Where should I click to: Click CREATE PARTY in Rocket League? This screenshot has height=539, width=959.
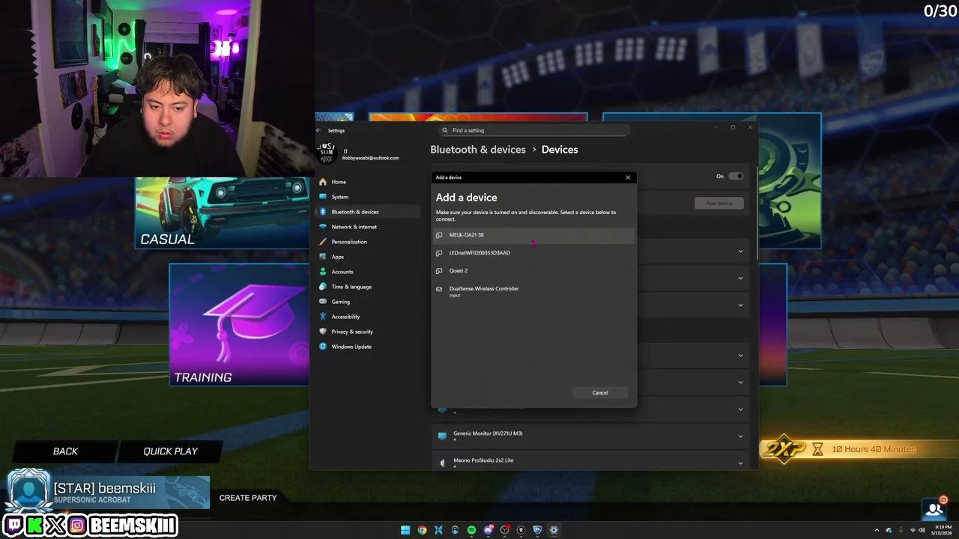click(248, 498)
